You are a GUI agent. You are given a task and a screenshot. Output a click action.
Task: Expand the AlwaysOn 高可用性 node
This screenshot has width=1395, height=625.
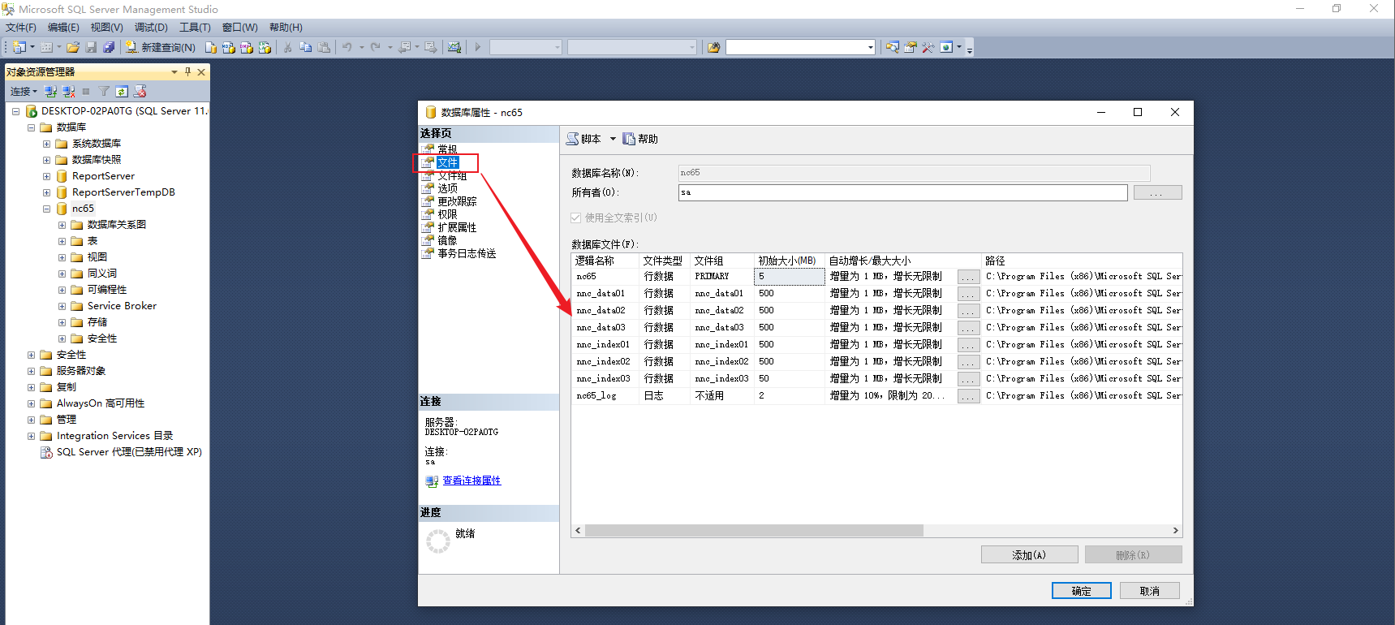pos(31,403)
